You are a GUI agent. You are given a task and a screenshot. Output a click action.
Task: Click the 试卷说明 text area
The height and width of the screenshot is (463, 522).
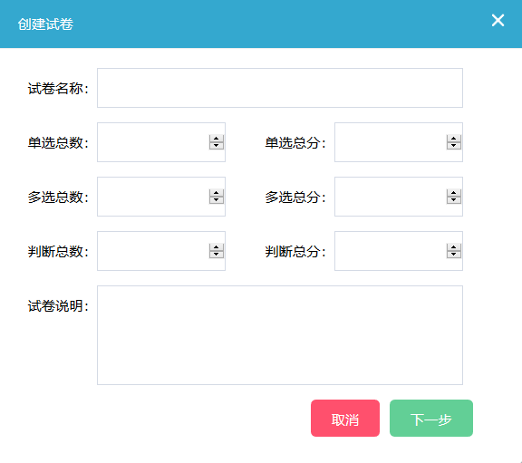pyautogui.click(x=280, y=335)
